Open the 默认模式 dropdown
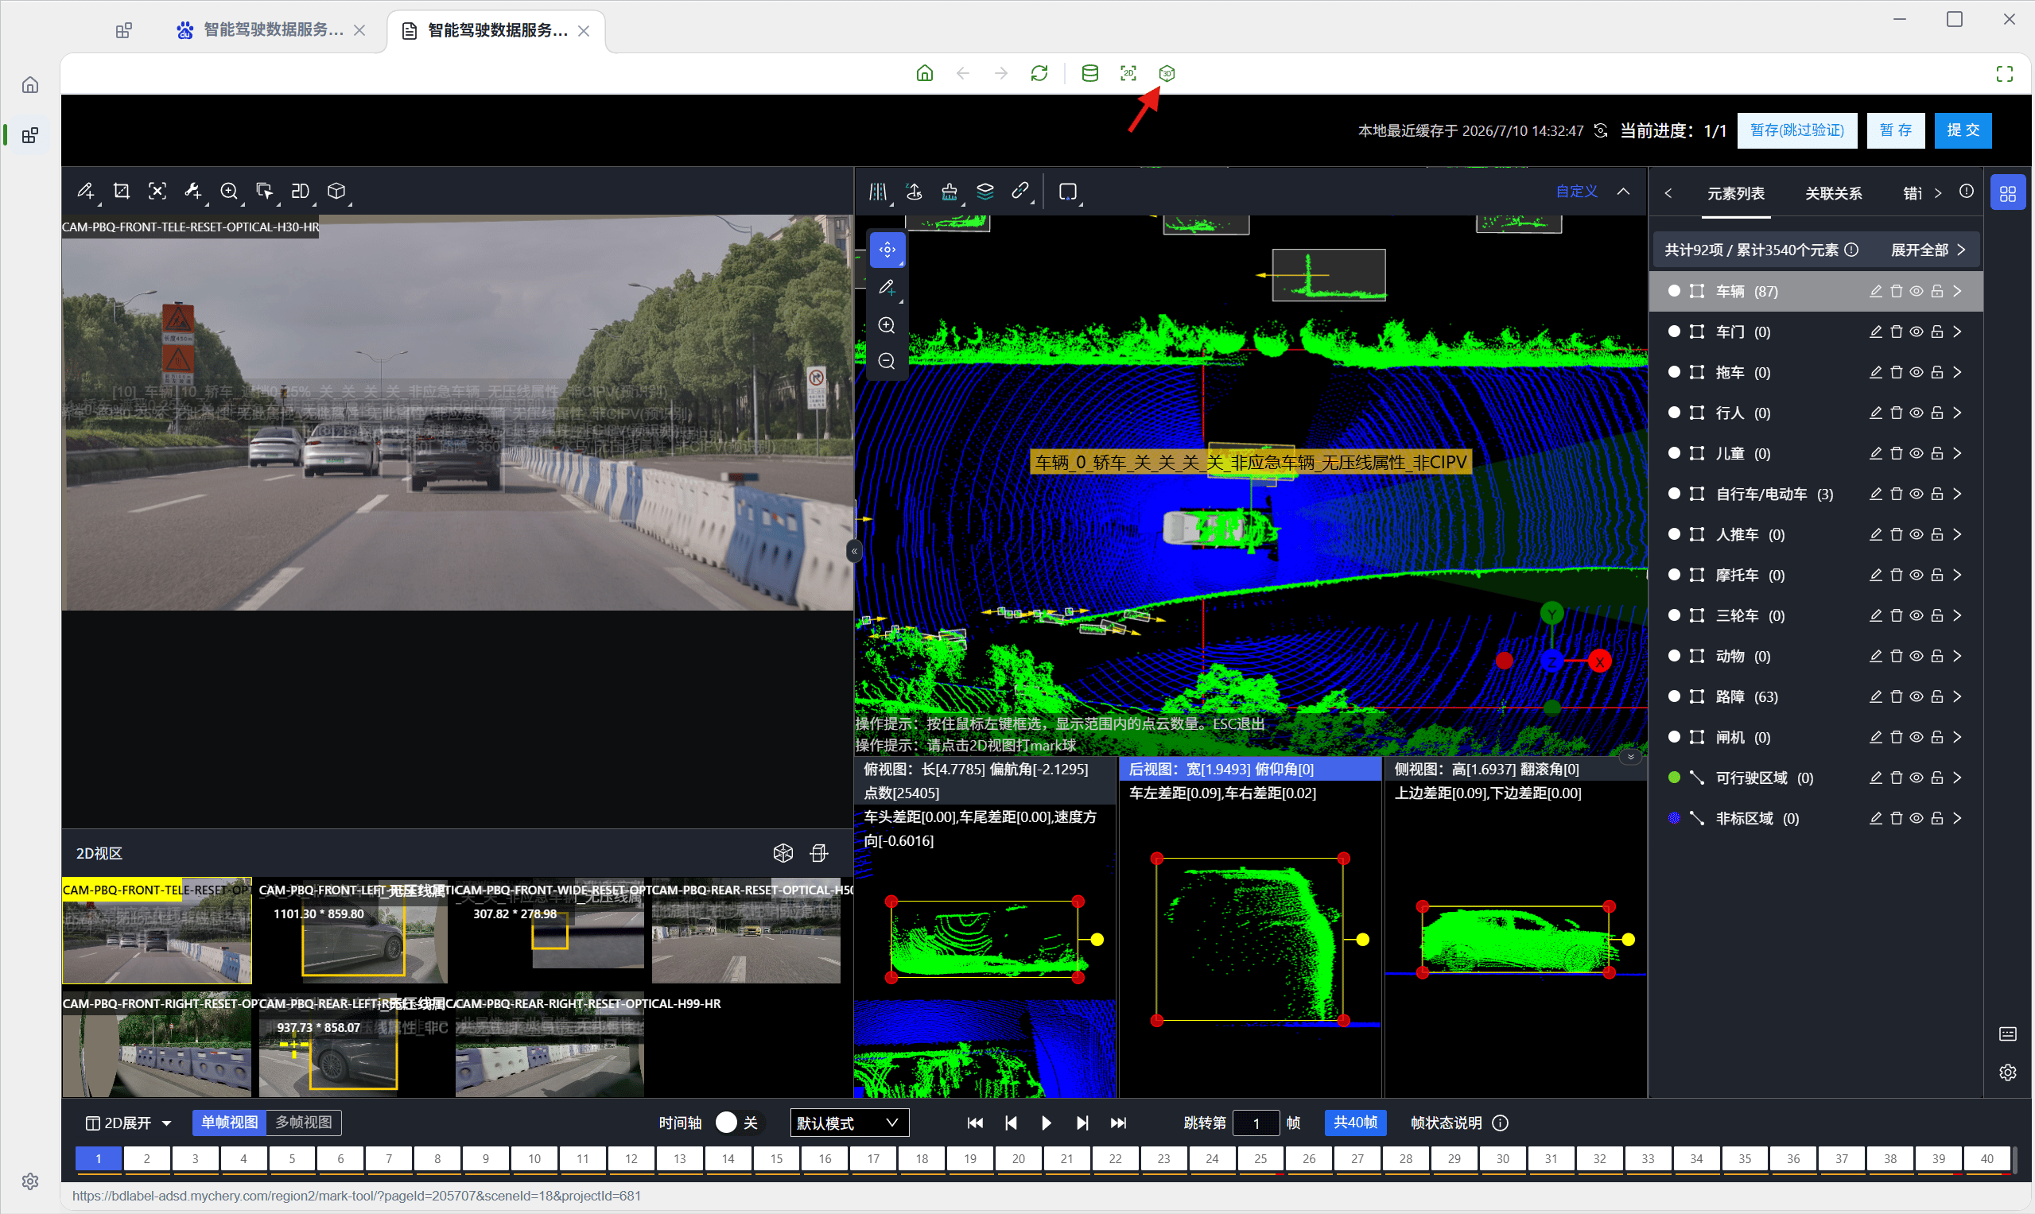The width and height of the screenshot is (2035, 1214). coord(849,1123)
